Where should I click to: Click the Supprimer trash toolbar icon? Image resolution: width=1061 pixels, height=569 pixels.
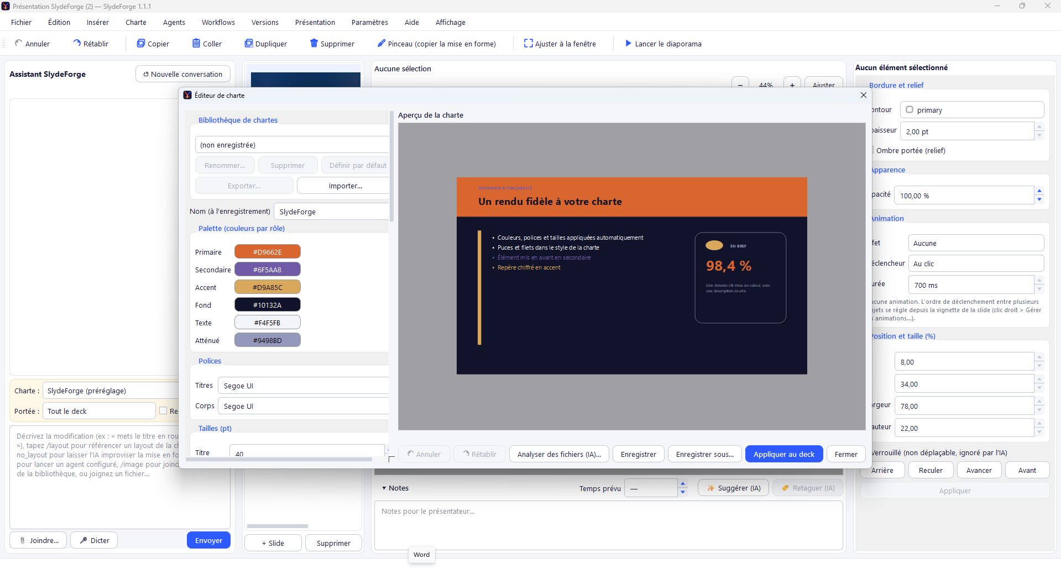pyautogui.click(x=314, y=43)
